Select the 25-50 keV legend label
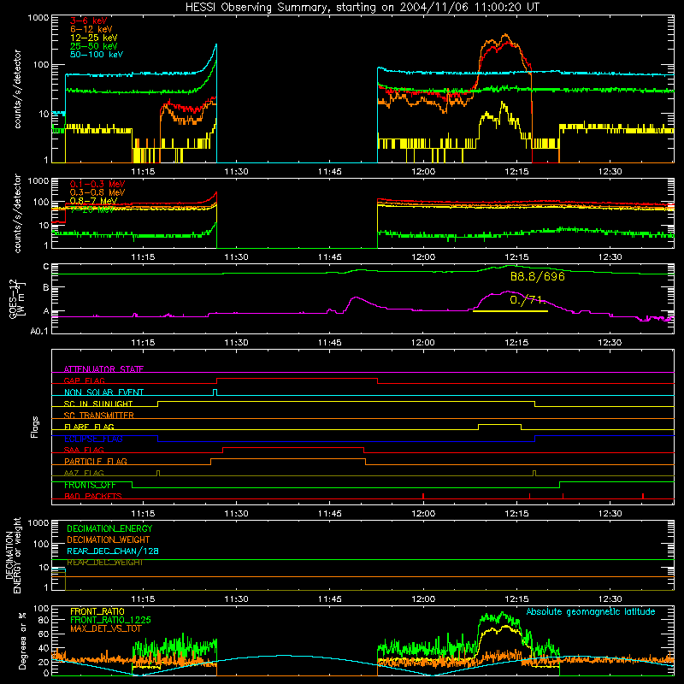 94,46
